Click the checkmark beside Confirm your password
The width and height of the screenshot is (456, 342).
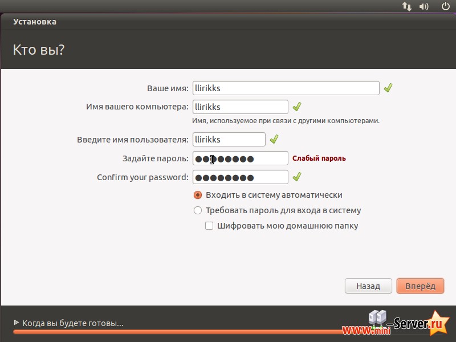coord(297,177)
